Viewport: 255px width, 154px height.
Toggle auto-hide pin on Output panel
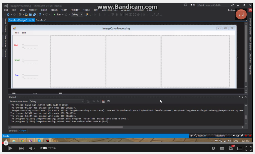(242, 97)
